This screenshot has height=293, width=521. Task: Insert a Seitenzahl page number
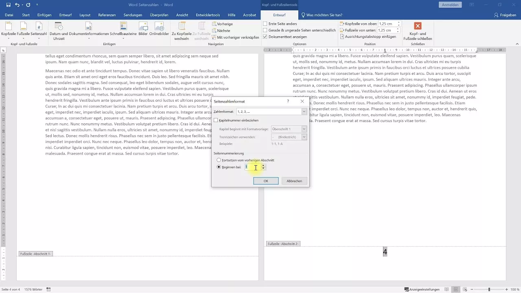click(x=39, y=28)
